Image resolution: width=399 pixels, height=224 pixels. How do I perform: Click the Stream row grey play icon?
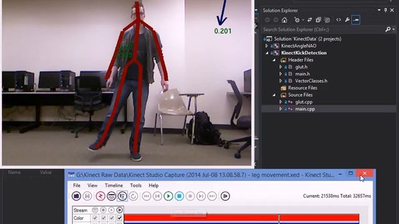coord(111,210)
